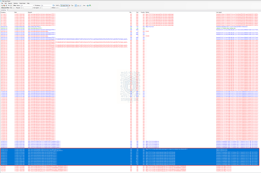Open the Statistics menu

16,3
